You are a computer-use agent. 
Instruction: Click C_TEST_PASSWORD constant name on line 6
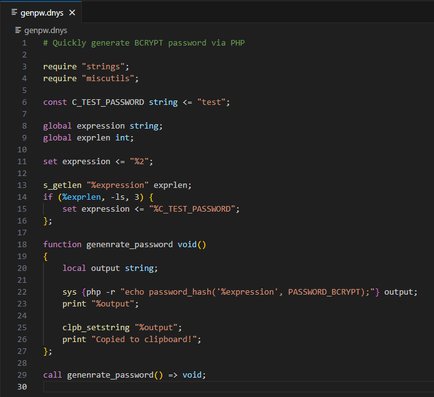(x=108, y=102)
